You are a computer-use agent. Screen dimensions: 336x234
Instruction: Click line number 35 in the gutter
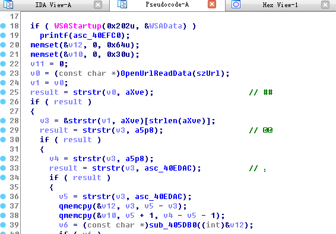[x=14, y=187]
